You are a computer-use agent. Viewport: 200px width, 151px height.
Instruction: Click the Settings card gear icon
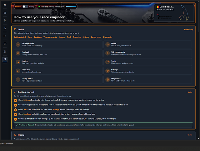click(x=107, y=71)
